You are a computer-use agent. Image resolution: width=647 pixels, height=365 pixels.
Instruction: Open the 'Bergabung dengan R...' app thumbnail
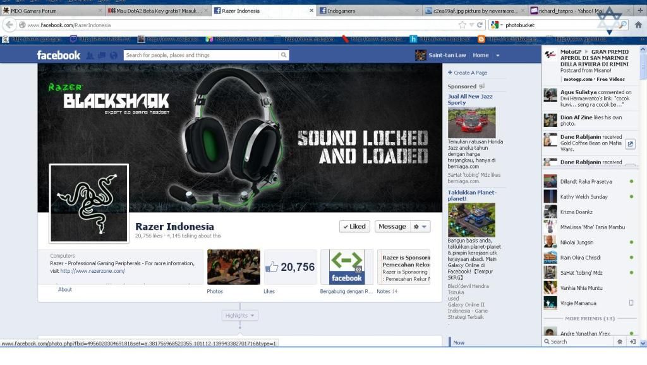tap(347, 267)
